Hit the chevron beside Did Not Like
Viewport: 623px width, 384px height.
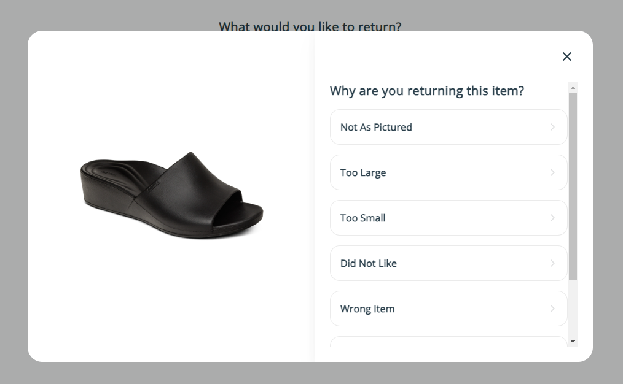(552, 263)
